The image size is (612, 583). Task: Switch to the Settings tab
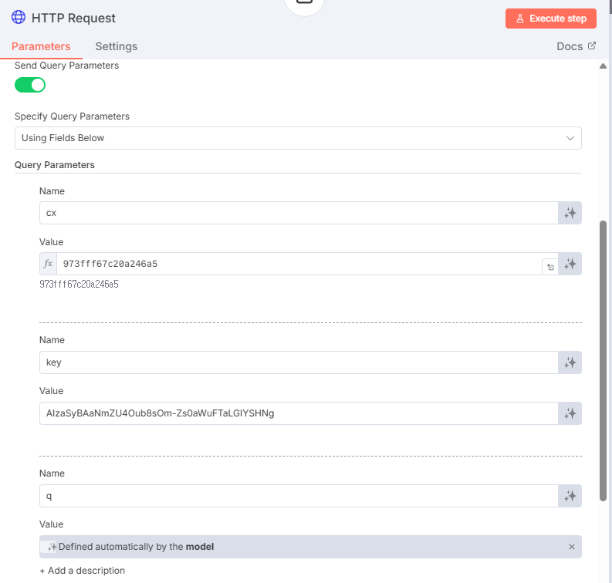pyautogui.click(x=116, y=46)
